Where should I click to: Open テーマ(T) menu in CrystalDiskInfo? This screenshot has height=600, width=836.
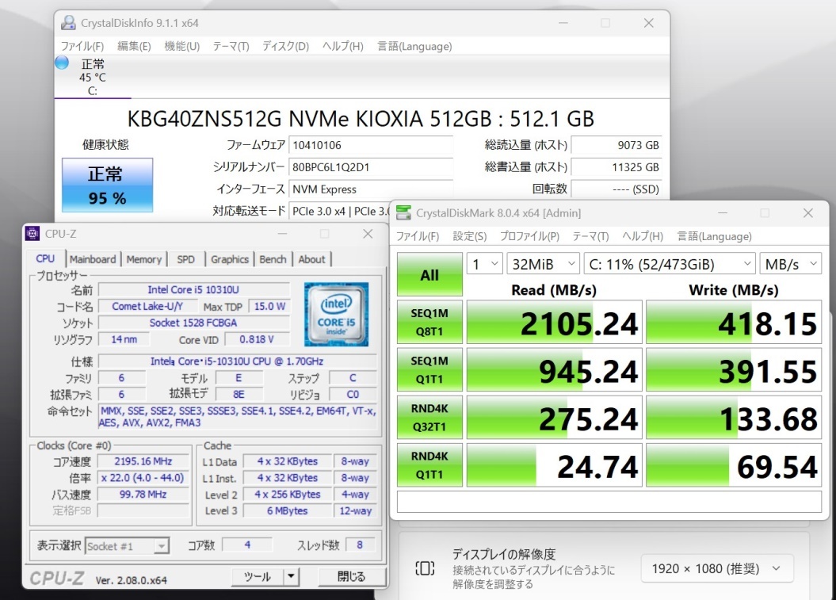click(x=231, y=47)
